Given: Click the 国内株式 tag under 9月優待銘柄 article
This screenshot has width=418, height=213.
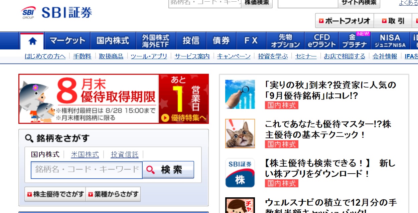Looking at the screenshot, I should coord(282,105).
